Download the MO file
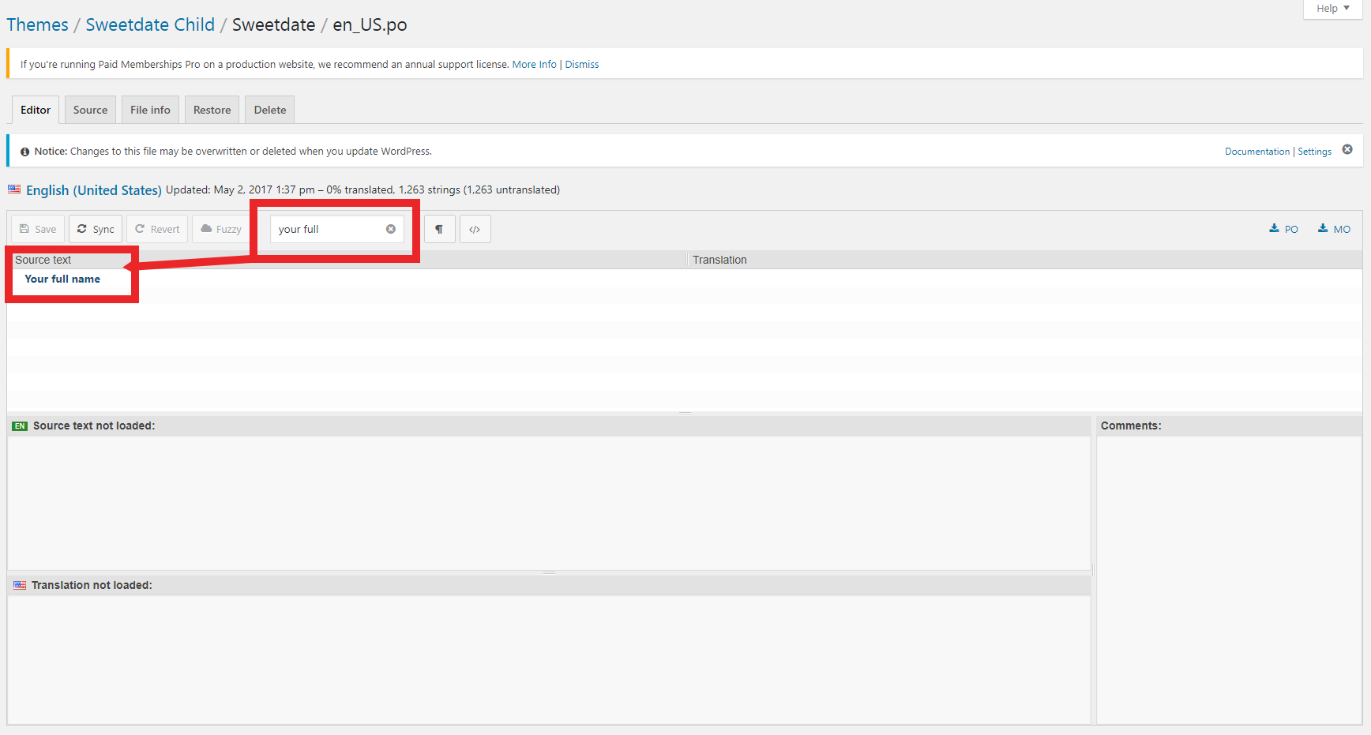Screen dimensions: 1371x735 [x=1334, y=229]
